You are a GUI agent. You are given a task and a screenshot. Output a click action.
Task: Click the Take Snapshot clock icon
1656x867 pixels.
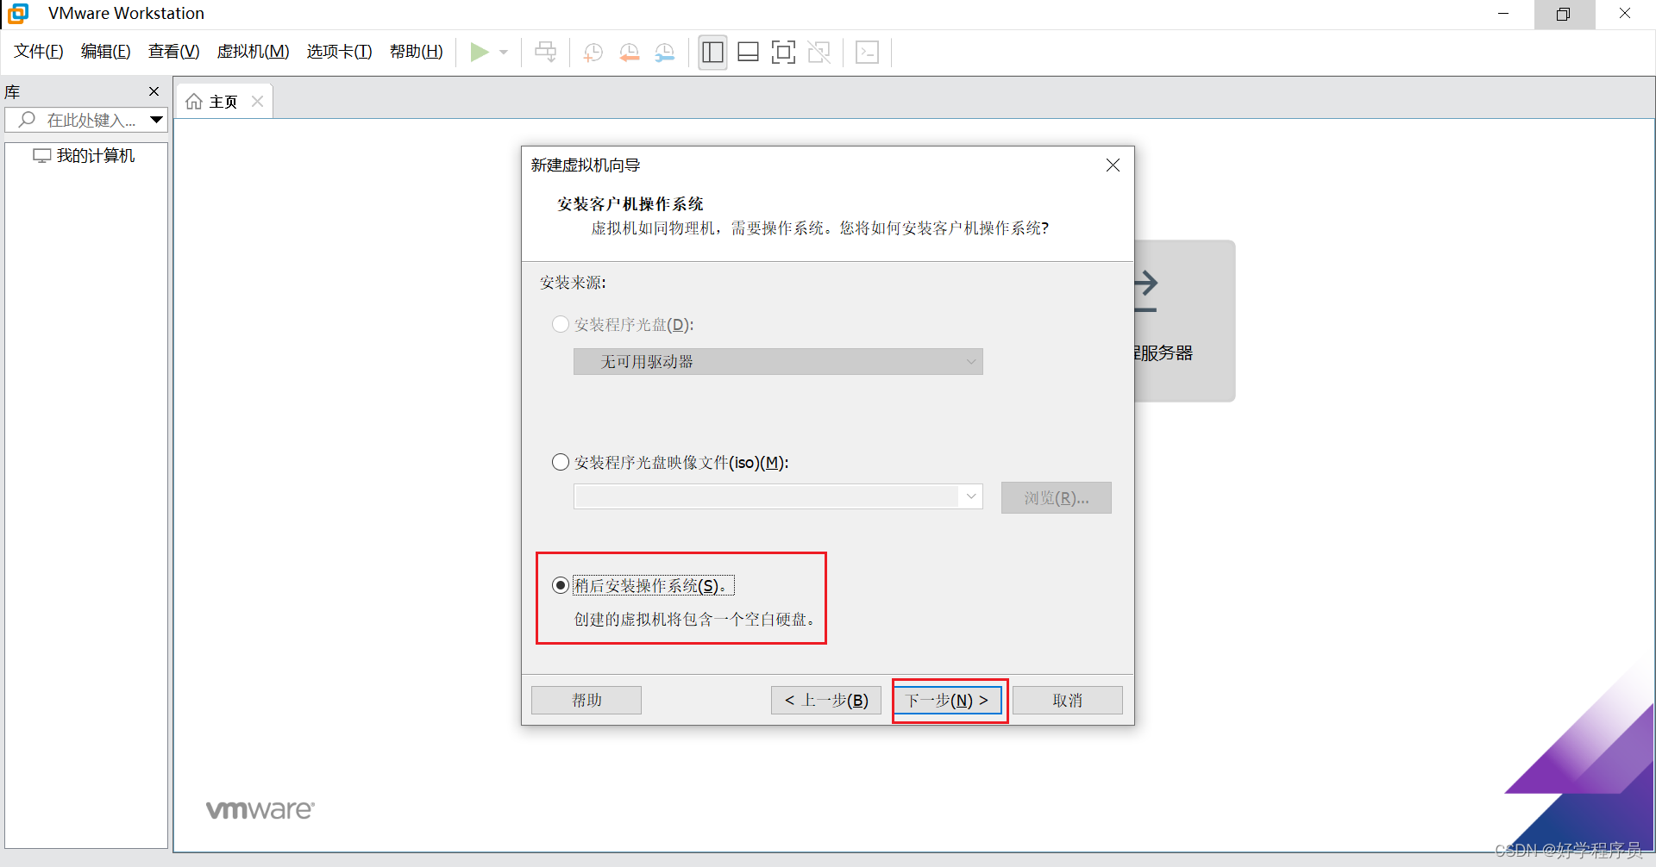coord(593,53)
